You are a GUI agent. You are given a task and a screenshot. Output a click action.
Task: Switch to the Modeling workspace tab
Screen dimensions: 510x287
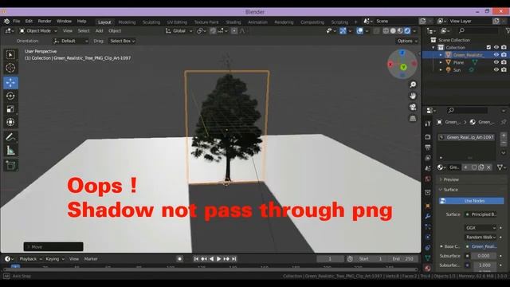127,22
